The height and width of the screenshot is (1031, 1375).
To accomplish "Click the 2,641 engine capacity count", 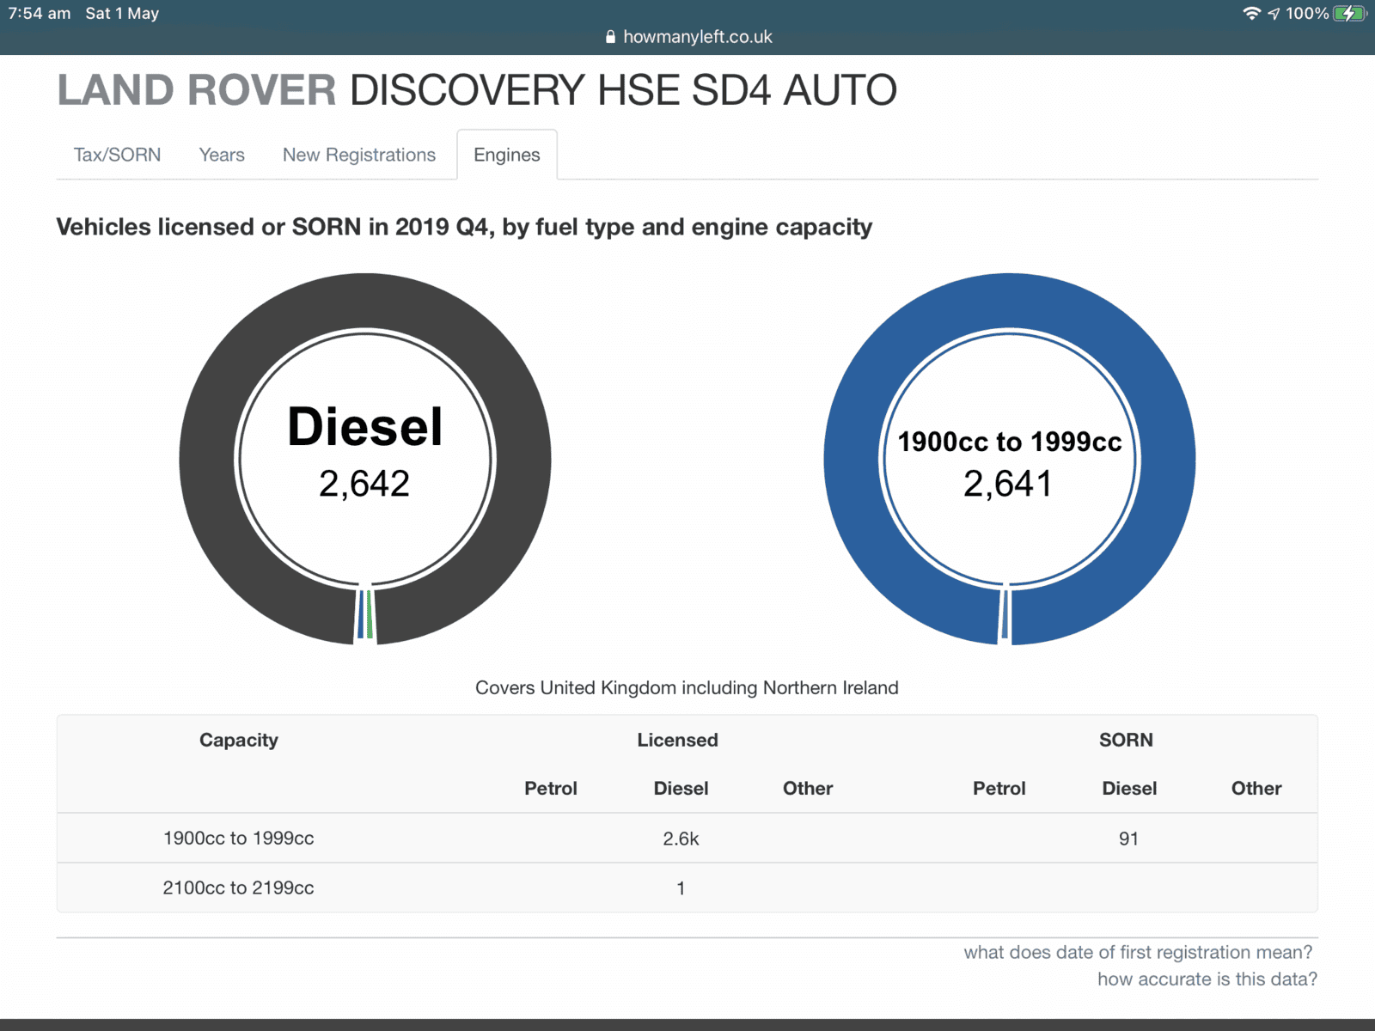I will [x=1008, y=484].
